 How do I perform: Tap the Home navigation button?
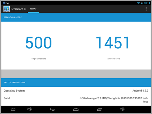tap(76, 109)
